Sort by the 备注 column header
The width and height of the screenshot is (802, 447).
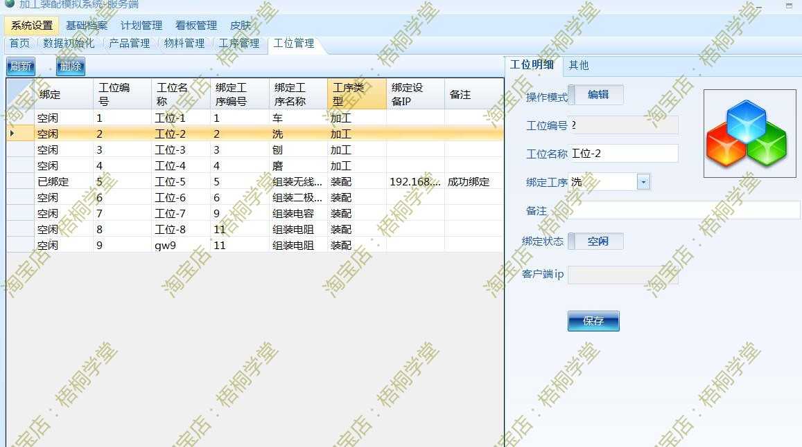tap(474, 94)
